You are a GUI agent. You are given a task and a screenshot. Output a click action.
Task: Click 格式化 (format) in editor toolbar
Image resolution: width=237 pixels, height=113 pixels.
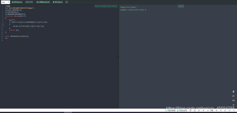click(x=114, y=6)
